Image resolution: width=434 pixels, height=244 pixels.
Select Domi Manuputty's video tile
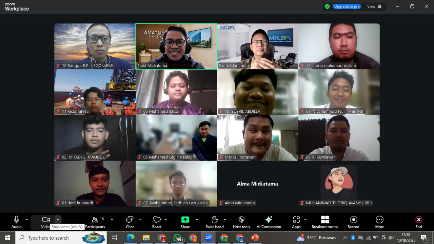click(x=258, y=46)
